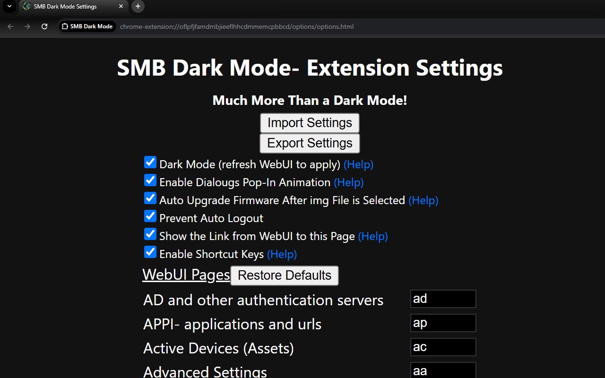This screenshot has width=605, height=378.
Task: Click the Restore Defaults button
Action: [285, 275]
